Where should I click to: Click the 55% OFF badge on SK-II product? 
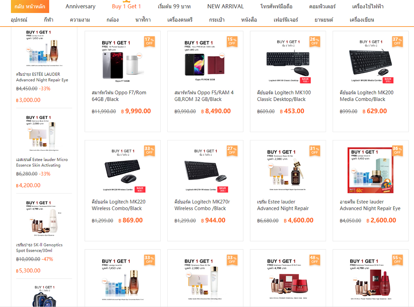(397, 260)
